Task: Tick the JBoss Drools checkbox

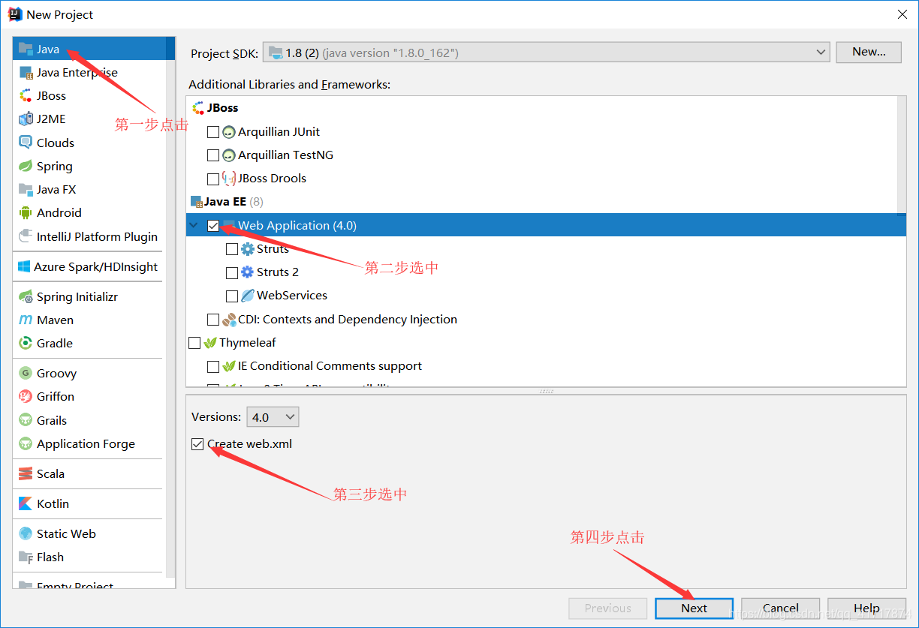Action: (x=213, y=179)
